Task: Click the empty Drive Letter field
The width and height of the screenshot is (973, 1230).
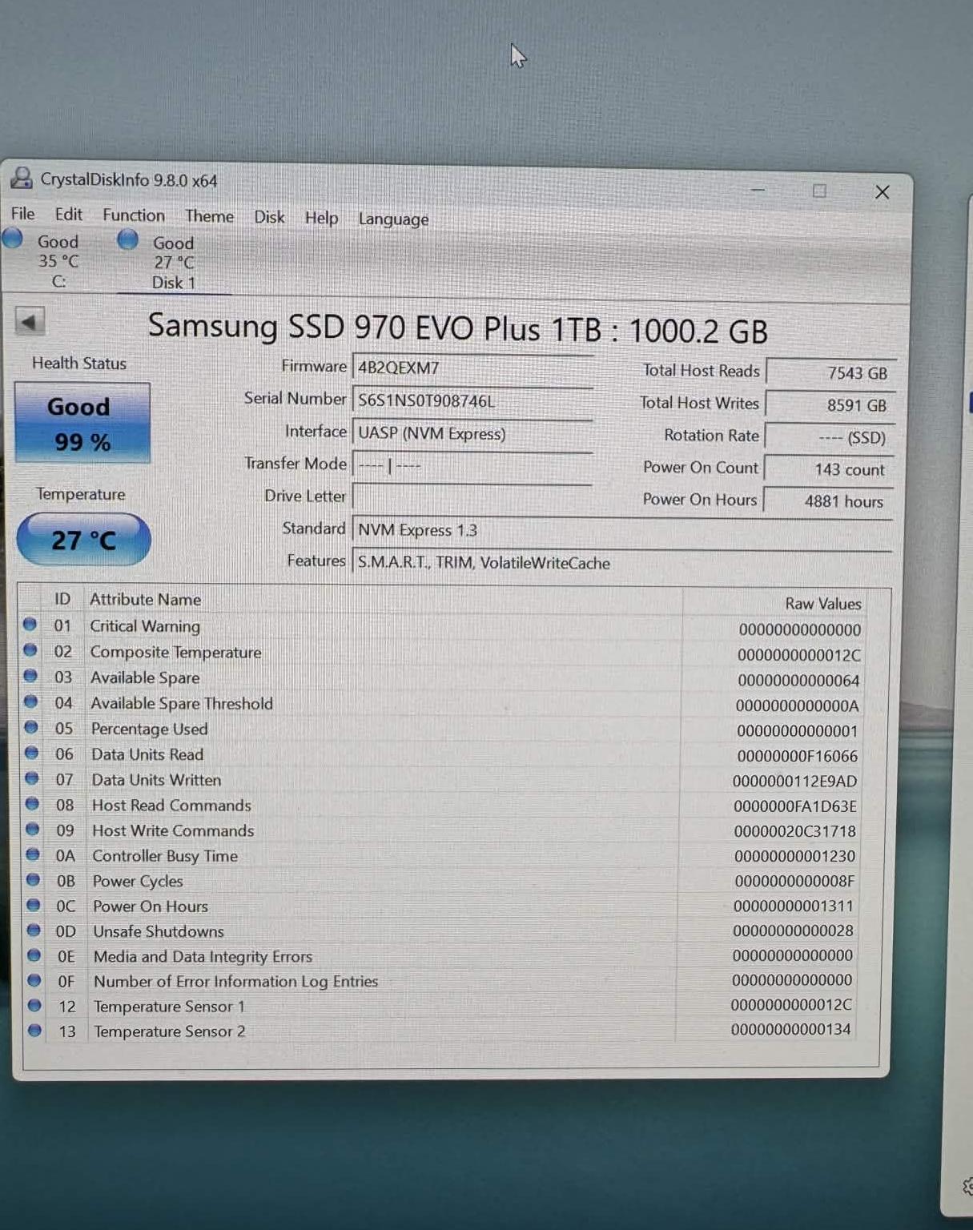Action: tap(472, 497)
